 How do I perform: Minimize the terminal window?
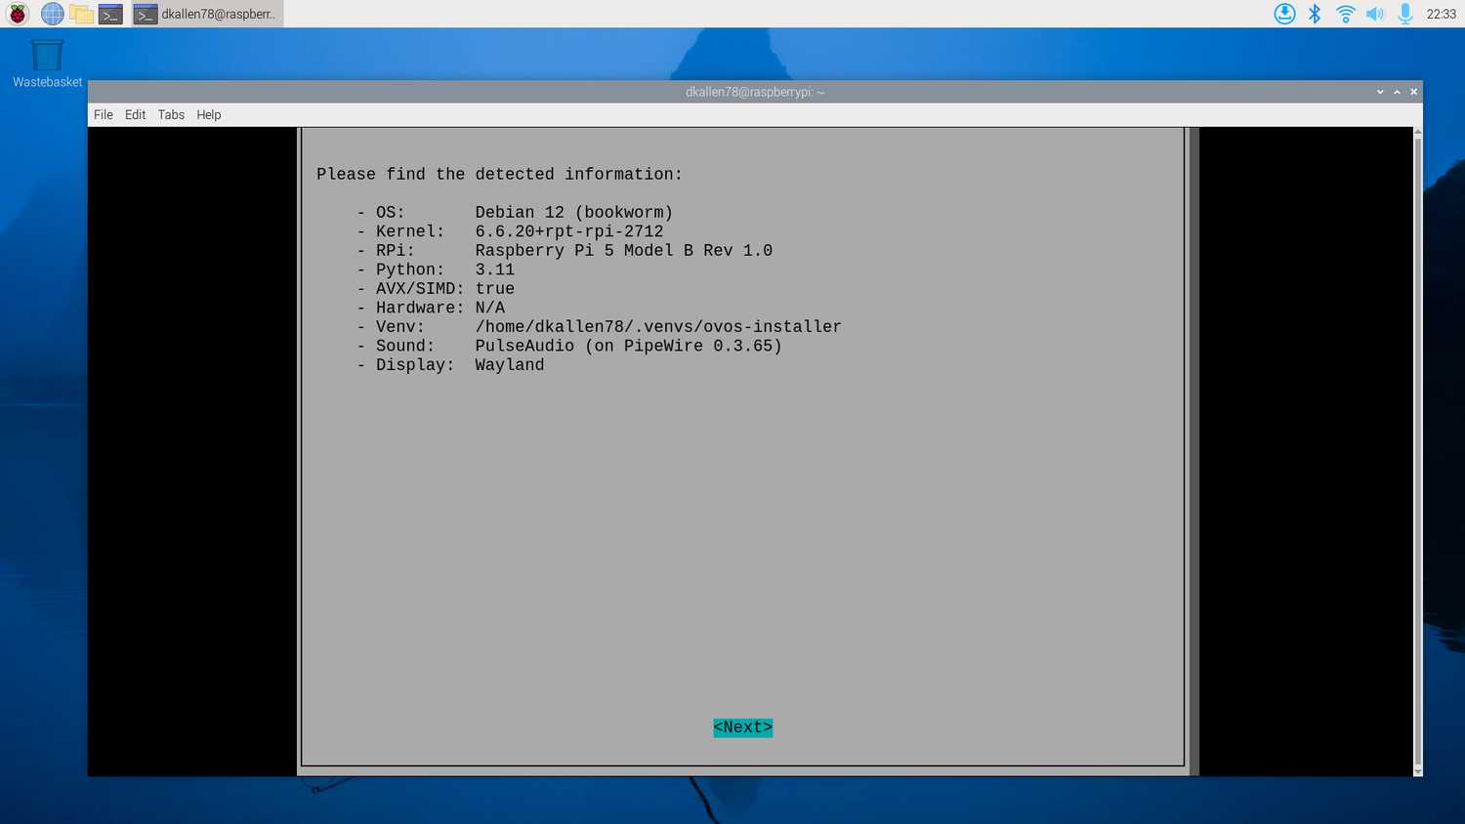(1380, 92)
